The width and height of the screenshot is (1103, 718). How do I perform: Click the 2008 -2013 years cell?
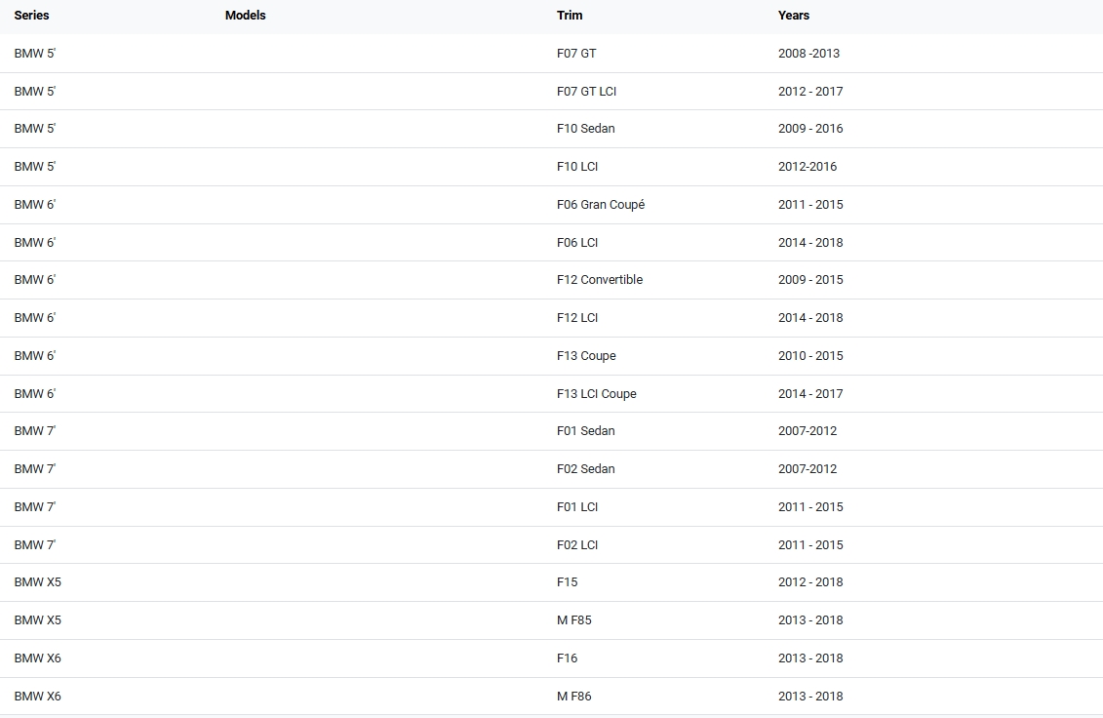[x=808, y=54]
